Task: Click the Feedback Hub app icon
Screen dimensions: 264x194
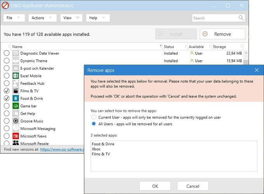Action: point(16,83)
